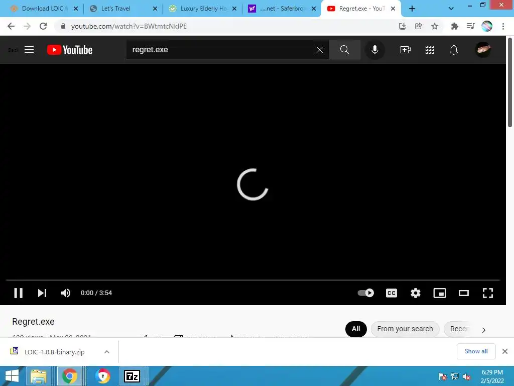The width and height of the screenshot is (514, 386).
Task: Toggle the autoplay switch
Action: (x=366, y=293)
